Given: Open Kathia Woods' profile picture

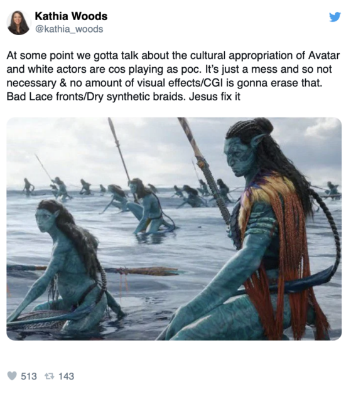Looking at the screenshot, I should pos(18,23).
